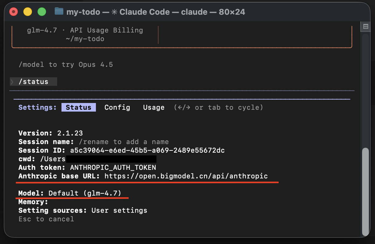Click the yellow minimize window button

tap(28, 12)
